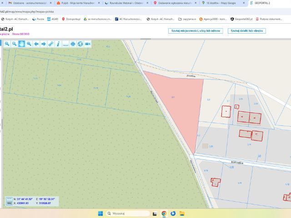Image resolution: width=291 pixels, height=218 pixels.
Task: Select the zoom in magnifier tool
Action: [x=7, y=44]
